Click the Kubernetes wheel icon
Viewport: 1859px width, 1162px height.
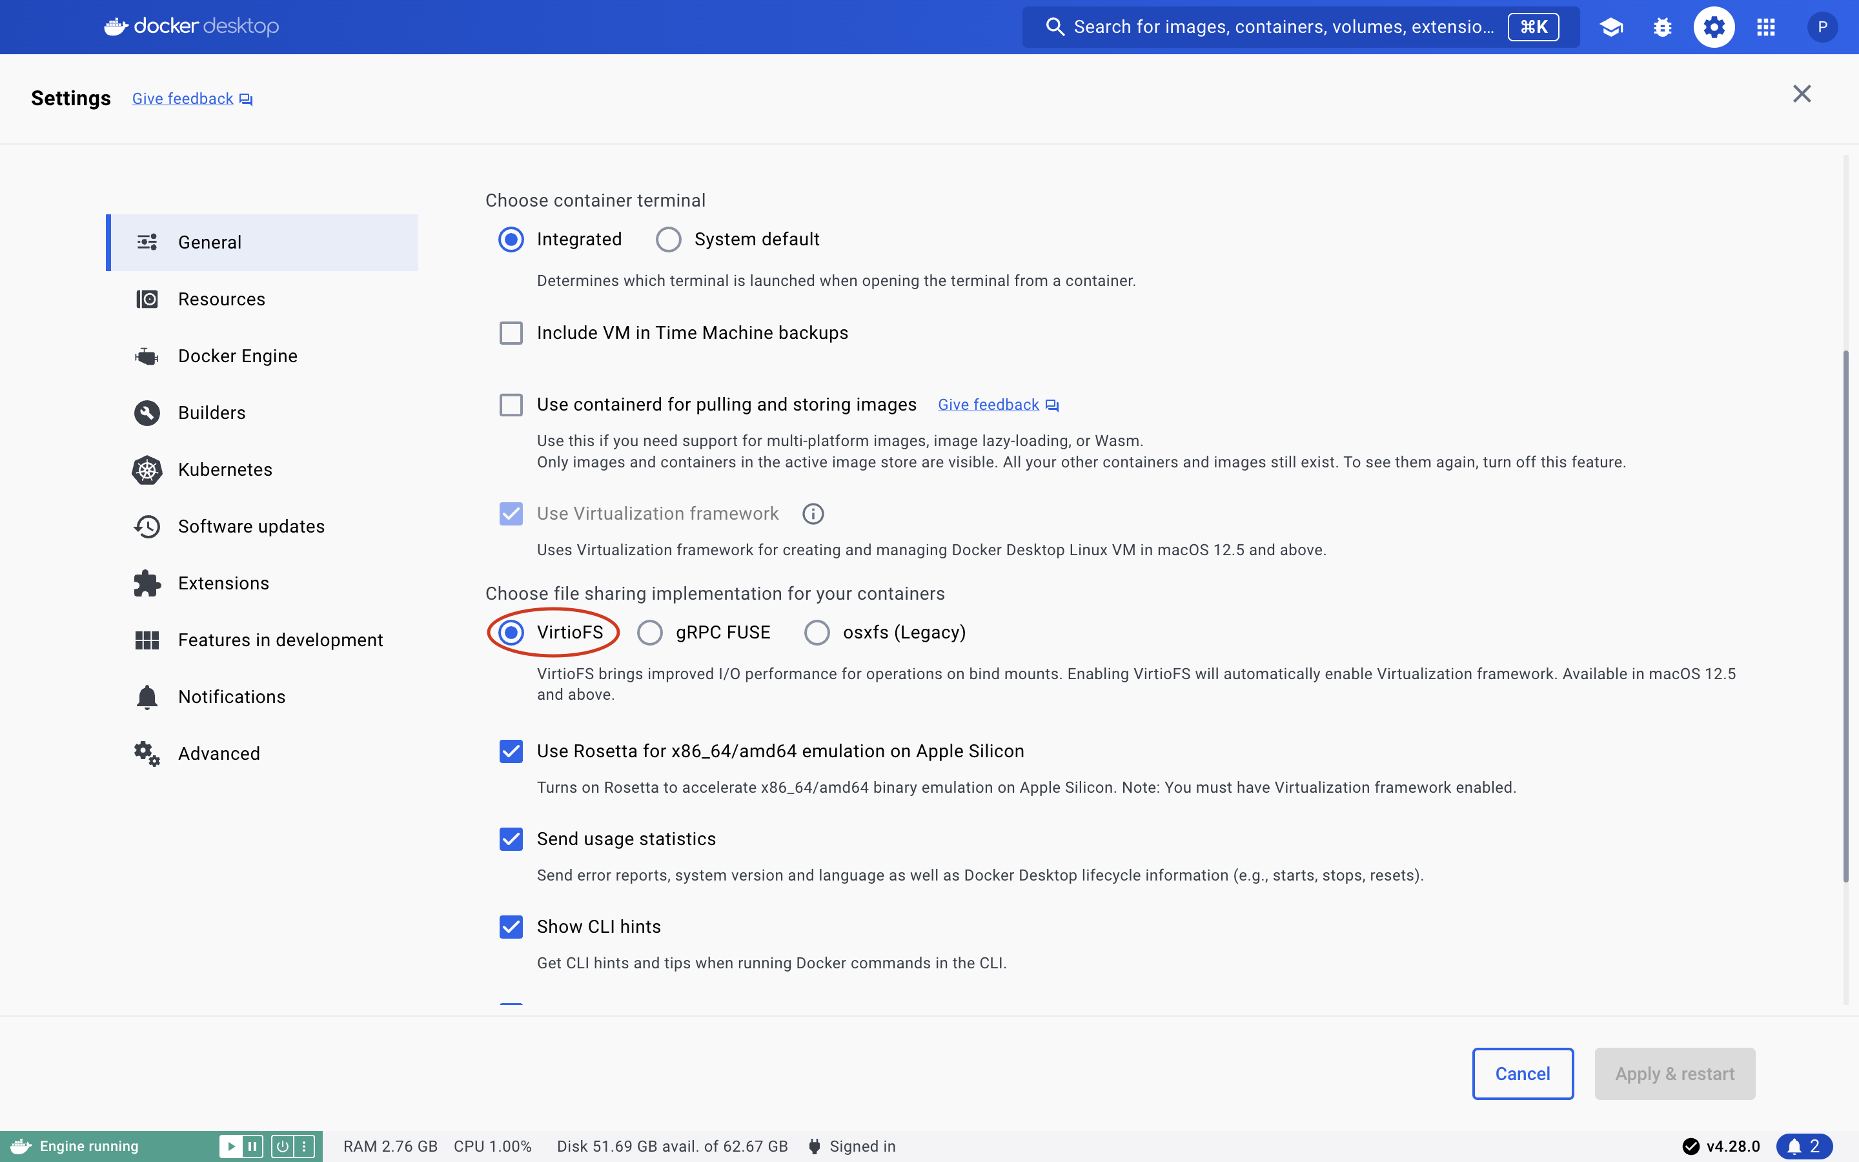point(147,469)
